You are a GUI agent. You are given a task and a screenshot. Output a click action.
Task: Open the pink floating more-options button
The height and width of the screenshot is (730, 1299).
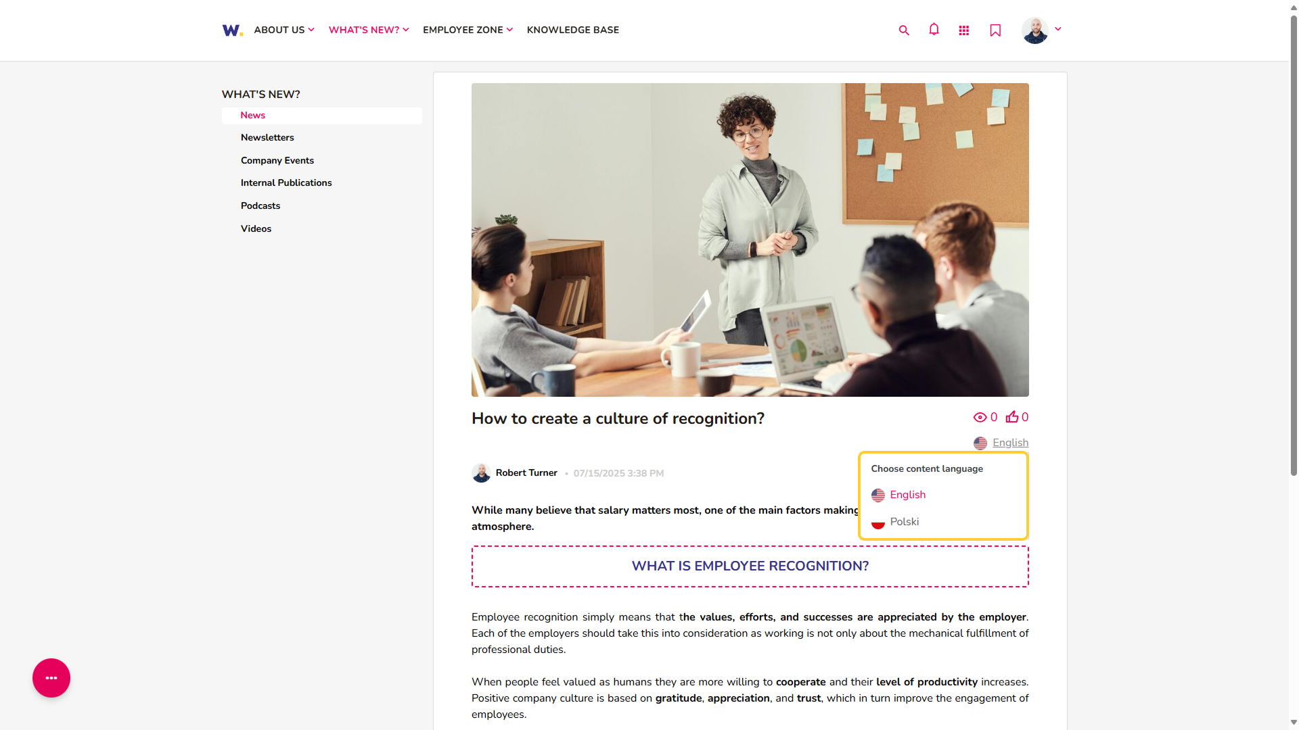(x=51, y=678)
